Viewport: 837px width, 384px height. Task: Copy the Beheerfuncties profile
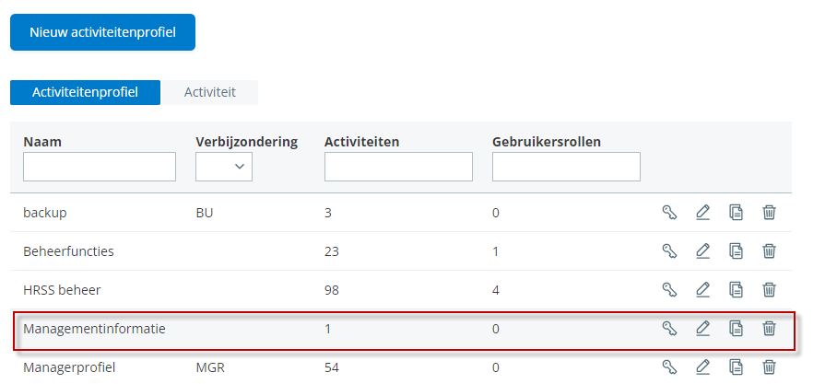(x=736, y=250)
